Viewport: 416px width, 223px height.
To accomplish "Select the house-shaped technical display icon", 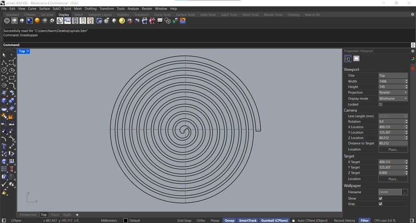I will (x=60, y=21).
